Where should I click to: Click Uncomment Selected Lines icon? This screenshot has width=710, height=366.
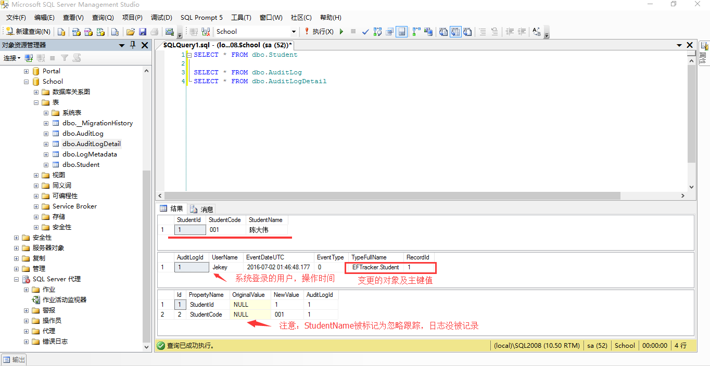(495, 32)
